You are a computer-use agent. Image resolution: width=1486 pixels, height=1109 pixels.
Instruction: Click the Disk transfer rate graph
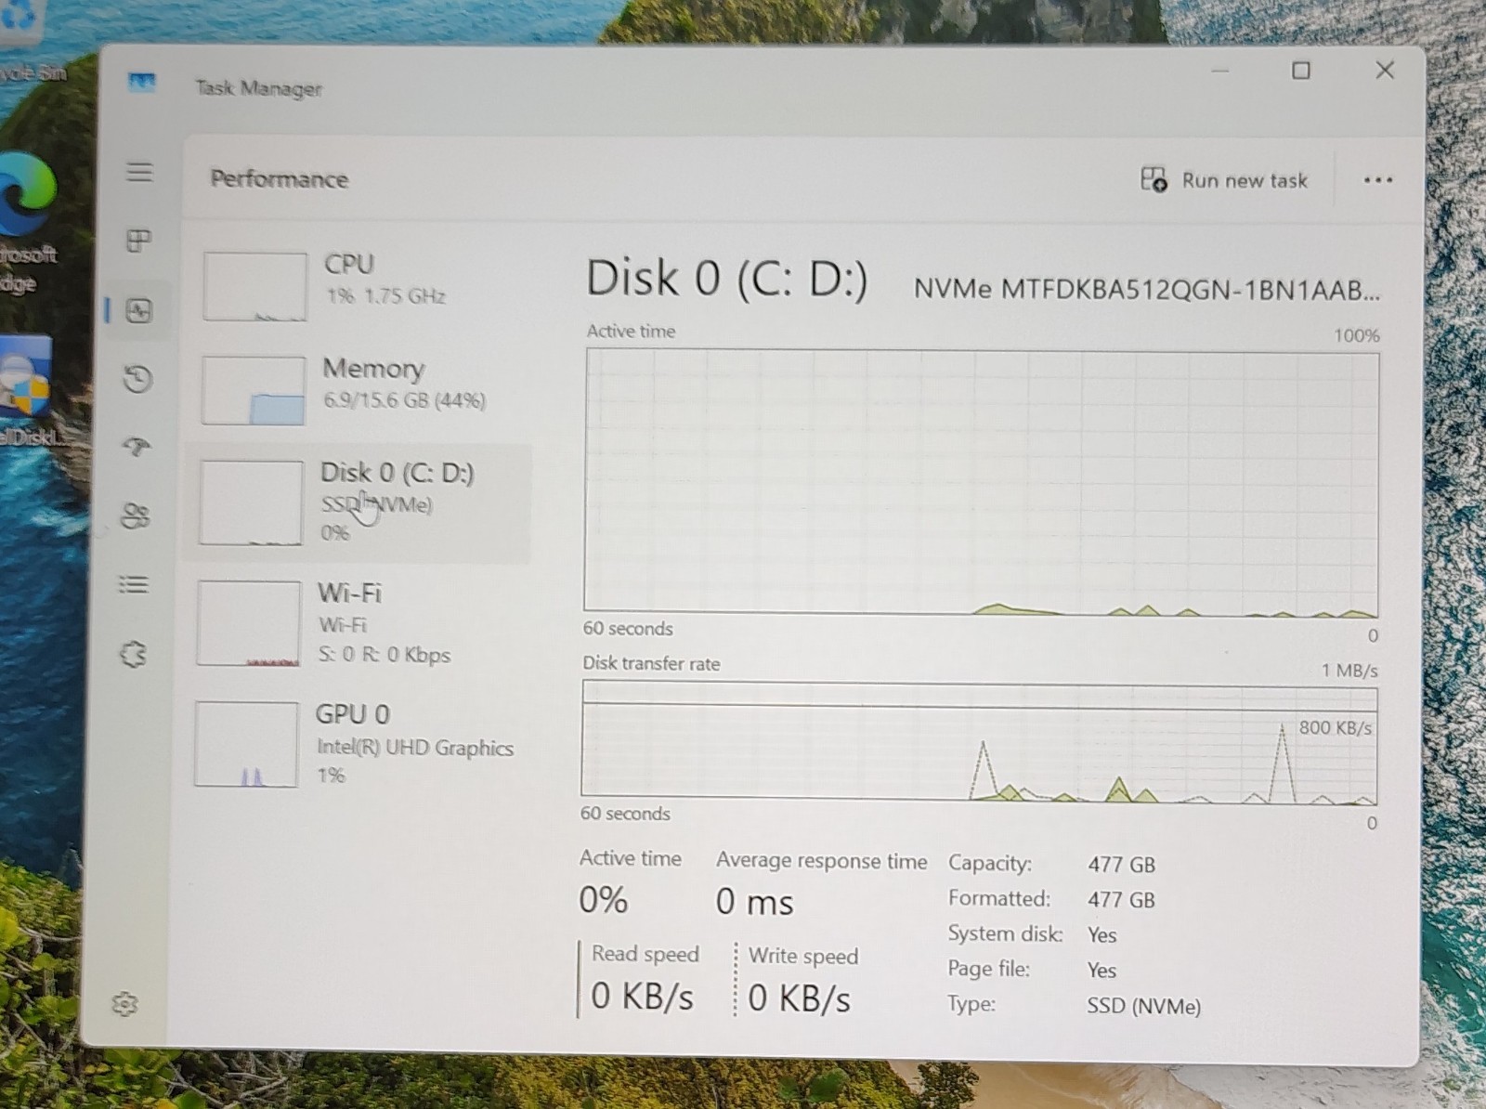click(x=979, y=743)
